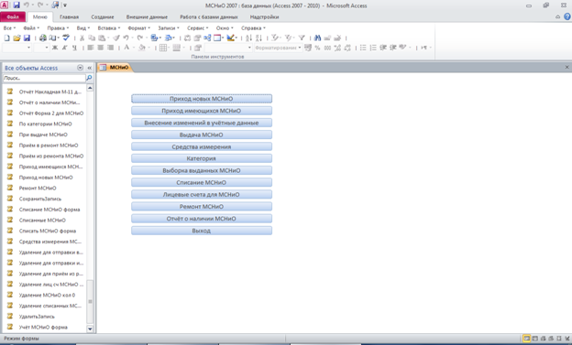572x345 pixels.
Task: Click the navigation pane scroll down arrow
Action: [90, 329]
